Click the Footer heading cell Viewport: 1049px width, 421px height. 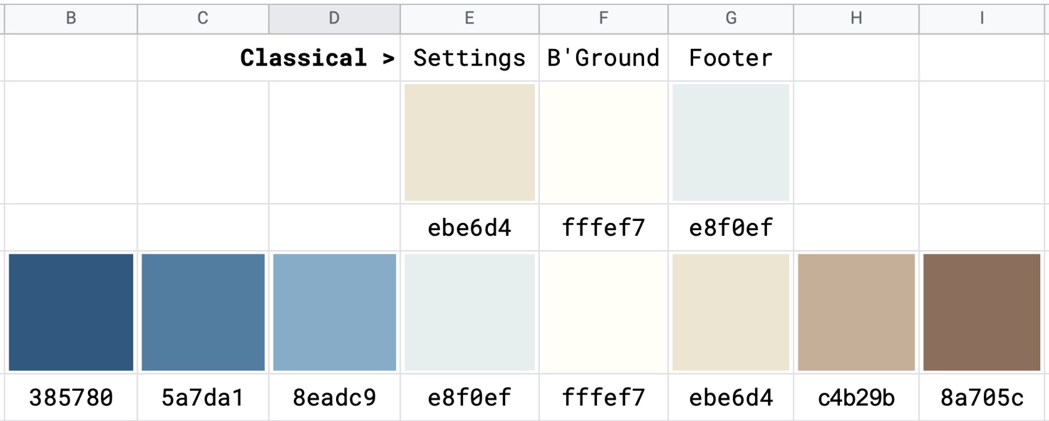tap(730, 58)
